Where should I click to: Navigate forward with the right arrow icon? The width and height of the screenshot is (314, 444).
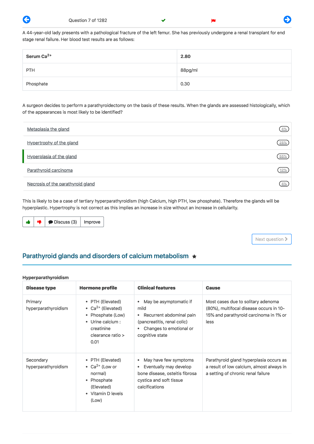pyautogui.click(x=288, y=19)
